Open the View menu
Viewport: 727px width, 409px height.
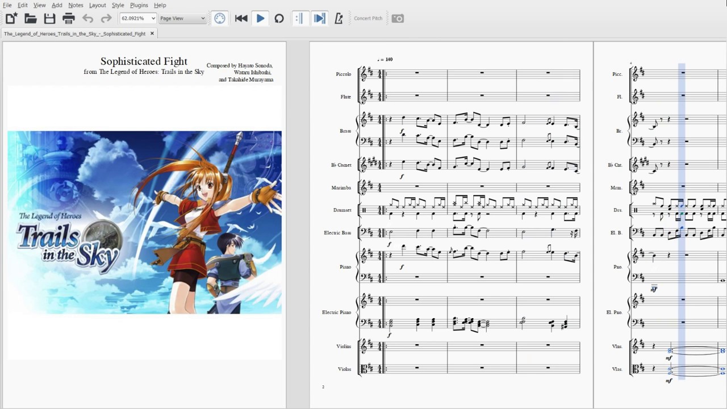pyautogui.click(x=39, y=5)
